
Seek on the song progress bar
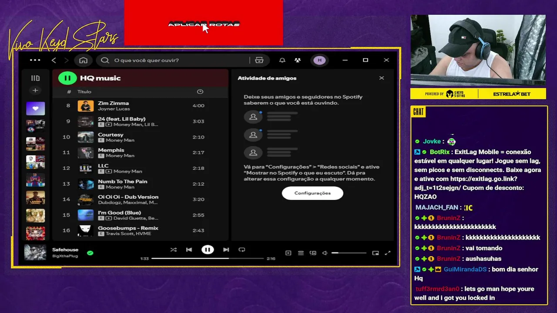click(x=208, y=258)
